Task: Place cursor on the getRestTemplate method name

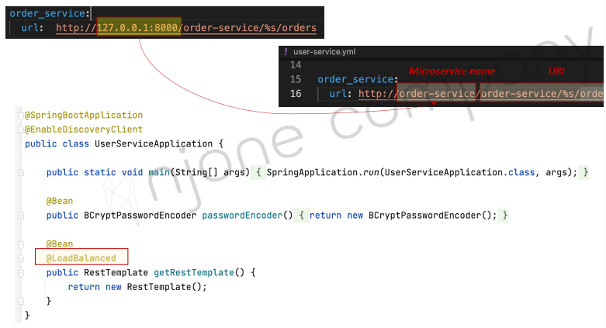Action: tap(194, 273)
